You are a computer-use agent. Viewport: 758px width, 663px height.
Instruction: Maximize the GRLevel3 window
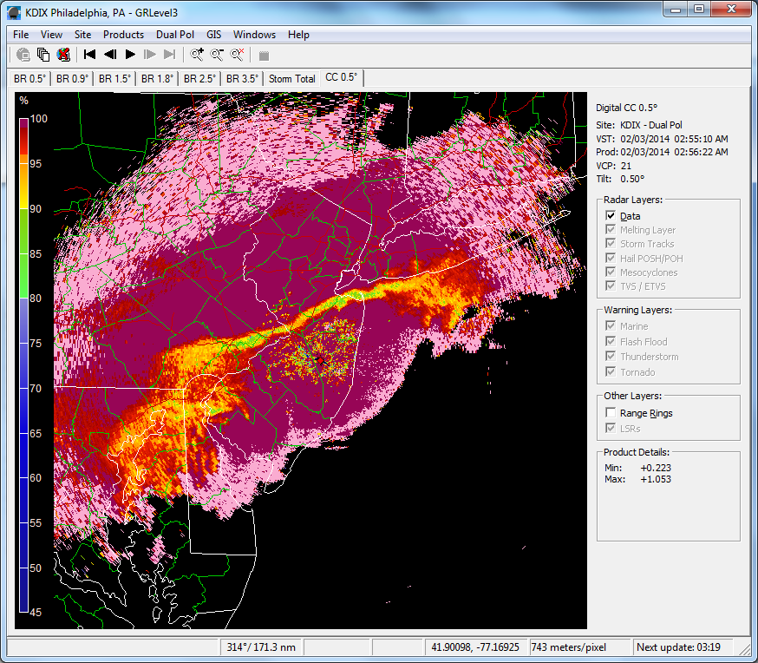click(699, 10)
